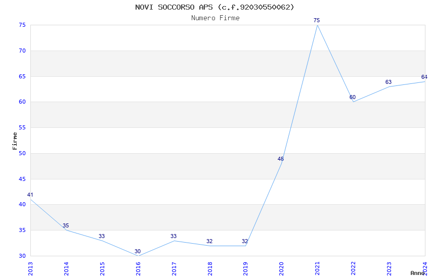The height and width of the screenshot is (278, 430).
Task: Click the data label 33 above 2015
Action: click(x=102, y=236)
